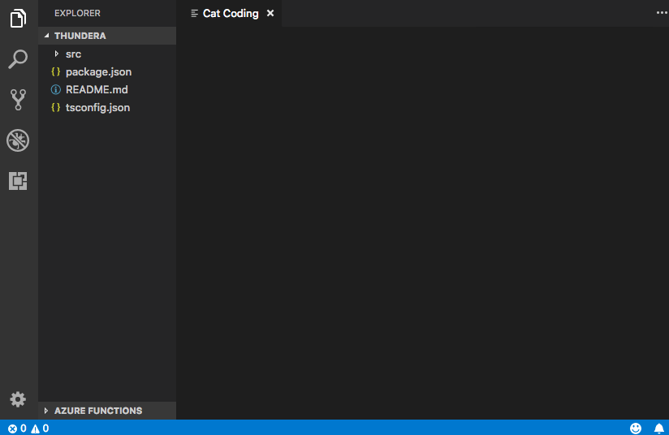Image resolution: width=669 pixels, height=435 pixels.
Task: Click the warning count in status bar
Action: [x=40, y=428]
